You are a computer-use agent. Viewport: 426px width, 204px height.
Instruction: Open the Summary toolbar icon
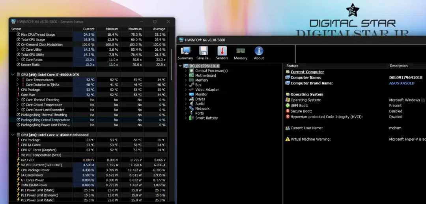(x=185, y=51)
